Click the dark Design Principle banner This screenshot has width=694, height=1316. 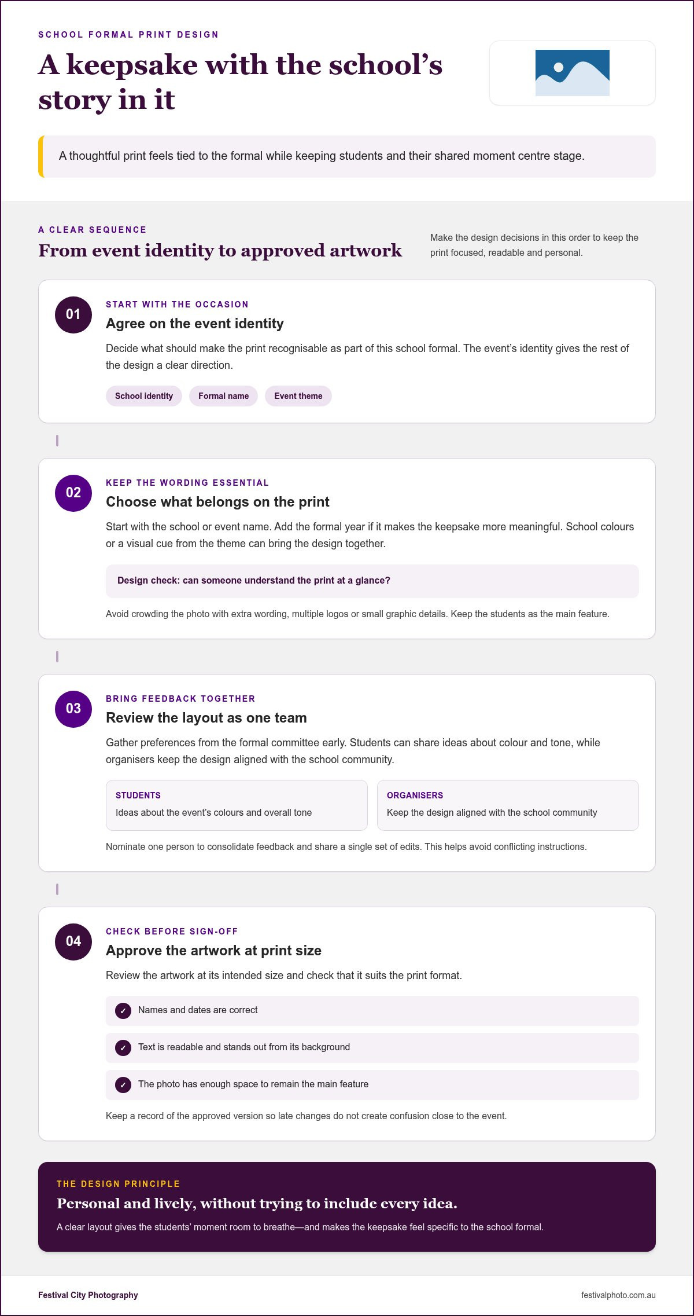[347, 1207]
